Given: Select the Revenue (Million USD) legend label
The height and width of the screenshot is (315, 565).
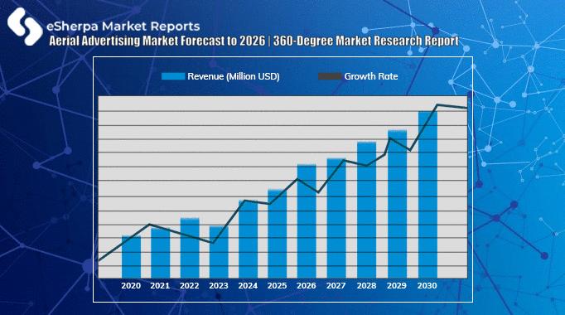Looking at the screenshot, I should [234, 76].
